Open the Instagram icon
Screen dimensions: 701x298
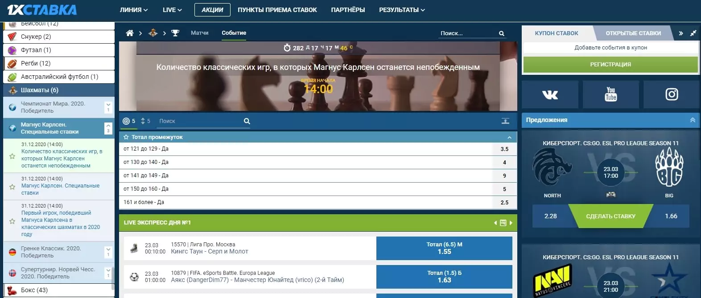coord(672,94)
